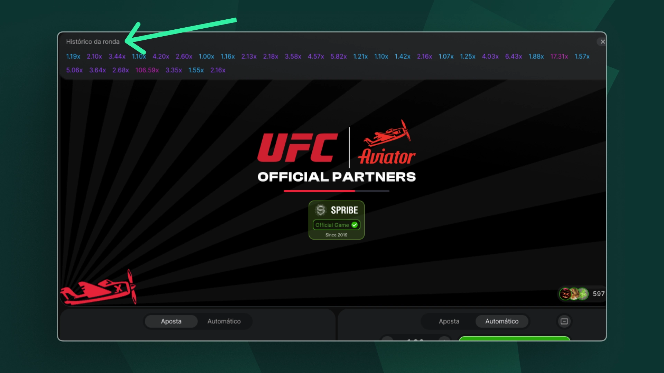Switch to Automático in left bet panel
The height and width of the screenshot is (373, 664).
pos(224,321)
